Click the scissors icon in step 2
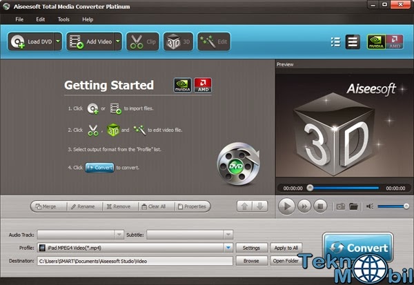 click(x=93, y=130)
